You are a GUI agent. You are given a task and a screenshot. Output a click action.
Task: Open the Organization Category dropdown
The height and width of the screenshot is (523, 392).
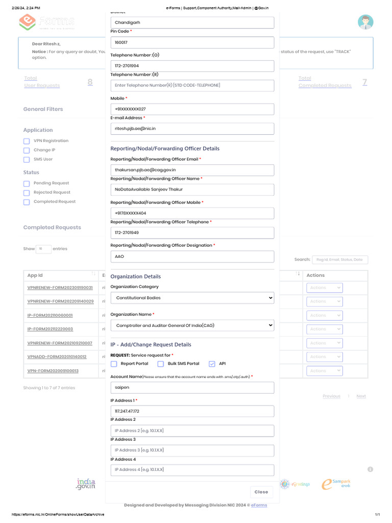[192, 298]
